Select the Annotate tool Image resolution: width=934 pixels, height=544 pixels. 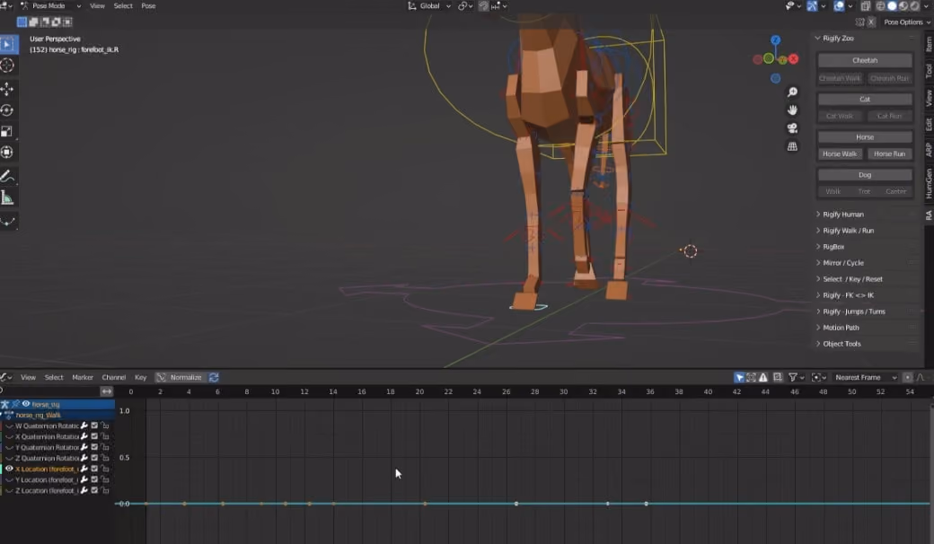[7, 176]
